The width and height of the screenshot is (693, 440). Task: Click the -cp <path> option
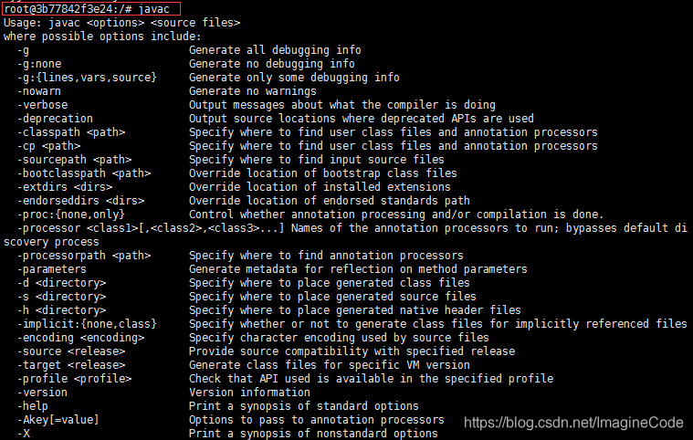click(x=48, y=146)
